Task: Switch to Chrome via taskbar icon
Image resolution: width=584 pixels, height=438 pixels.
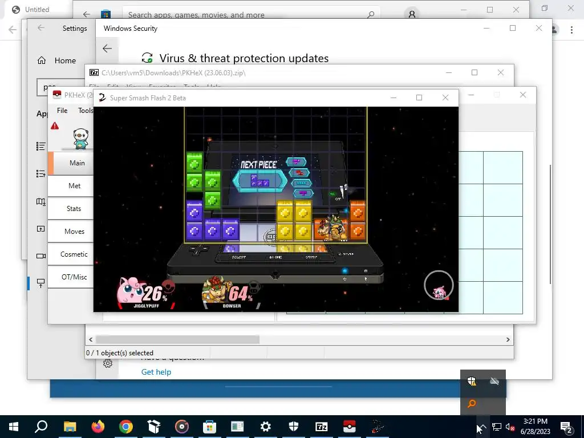Action: coord(126,427)
